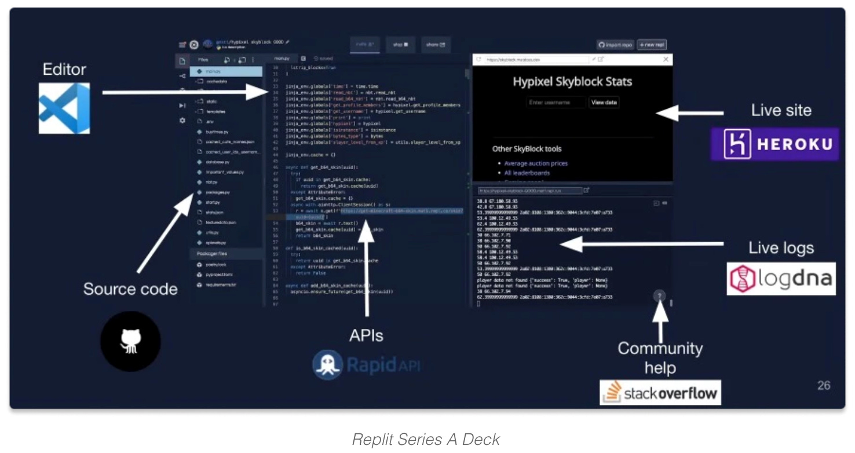855x453 pixels.
Task: Click the LogDNA logo
Action: [x=781, y=279]
